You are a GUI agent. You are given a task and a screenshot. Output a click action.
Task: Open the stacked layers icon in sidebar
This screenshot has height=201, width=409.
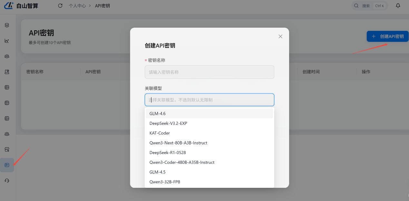7,25
